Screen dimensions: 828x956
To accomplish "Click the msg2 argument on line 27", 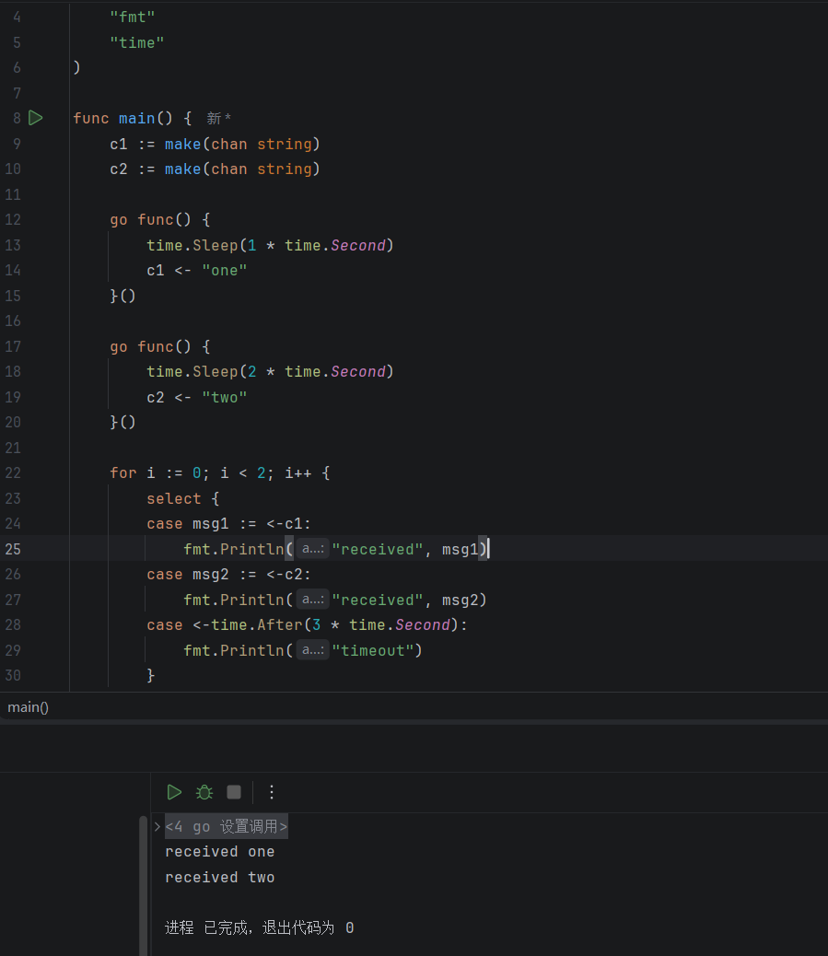I will click(461, 600).
